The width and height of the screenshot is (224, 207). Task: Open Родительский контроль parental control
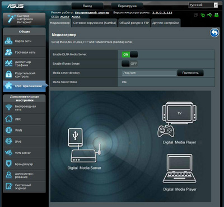[24, 75]
